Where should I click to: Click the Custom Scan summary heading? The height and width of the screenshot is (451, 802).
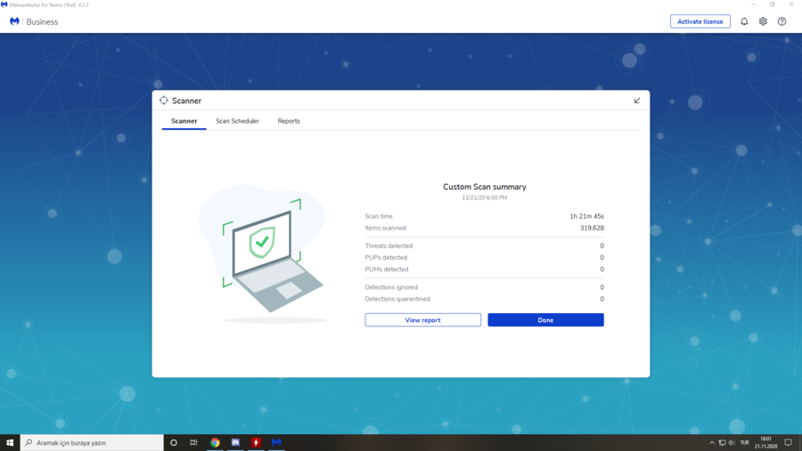click(x=485, y=187)
